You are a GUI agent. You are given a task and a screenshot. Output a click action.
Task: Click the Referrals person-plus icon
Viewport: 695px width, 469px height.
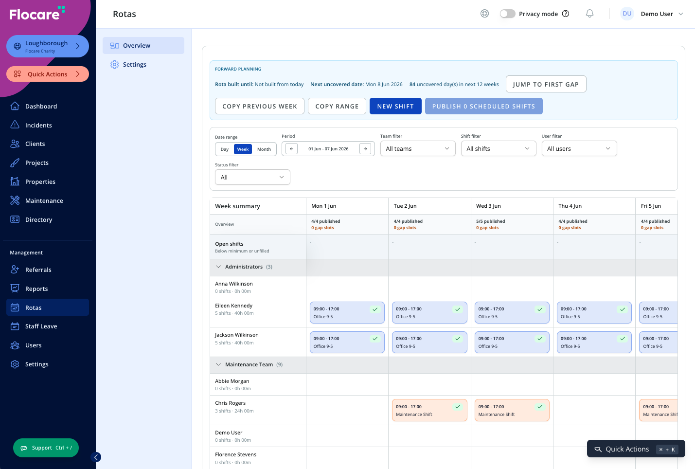click(15, 270)
